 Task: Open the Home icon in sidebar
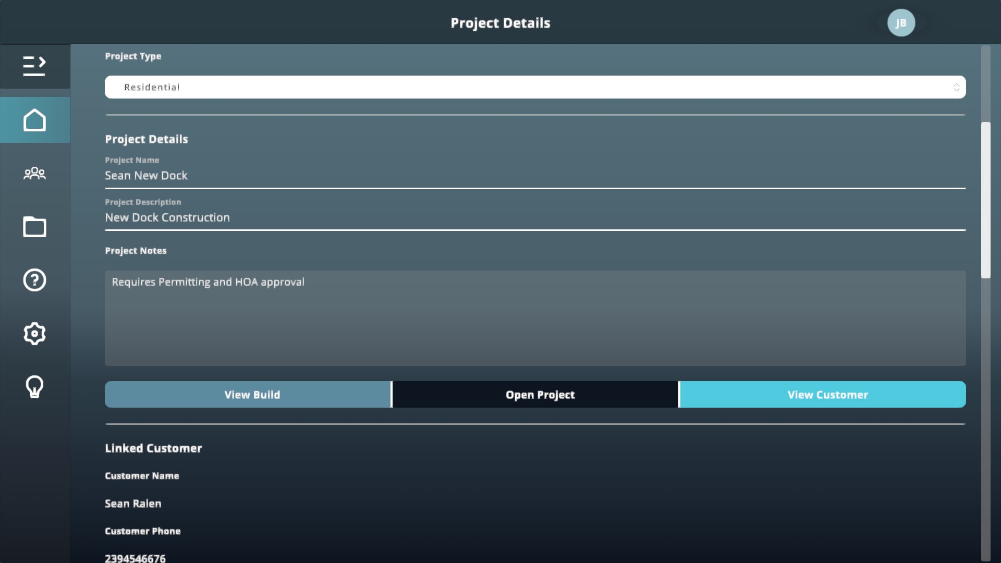tap(34, 120)
